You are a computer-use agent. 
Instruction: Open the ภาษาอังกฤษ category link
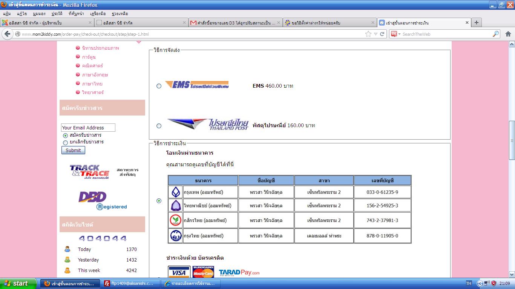point(95,75)
